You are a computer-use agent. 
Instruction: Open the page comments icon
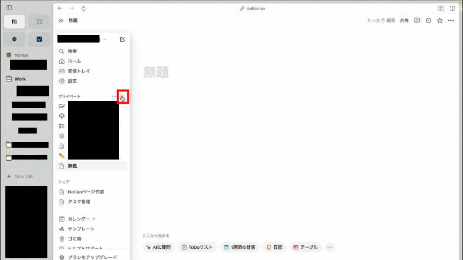pos(417,21)
